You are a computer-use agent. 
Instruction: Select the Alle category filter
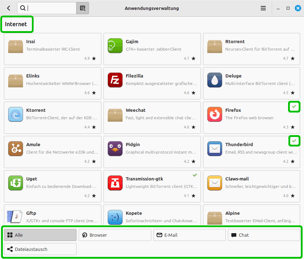[40, 235]
